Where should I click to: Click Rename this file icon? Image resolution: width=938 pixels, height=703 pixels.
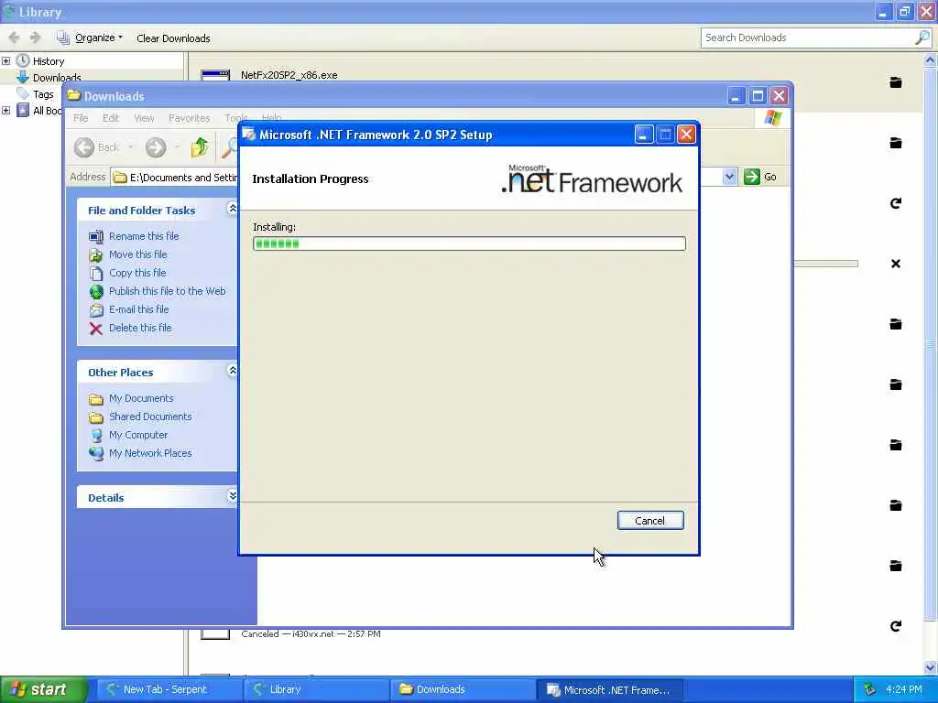tap(95, 237)
